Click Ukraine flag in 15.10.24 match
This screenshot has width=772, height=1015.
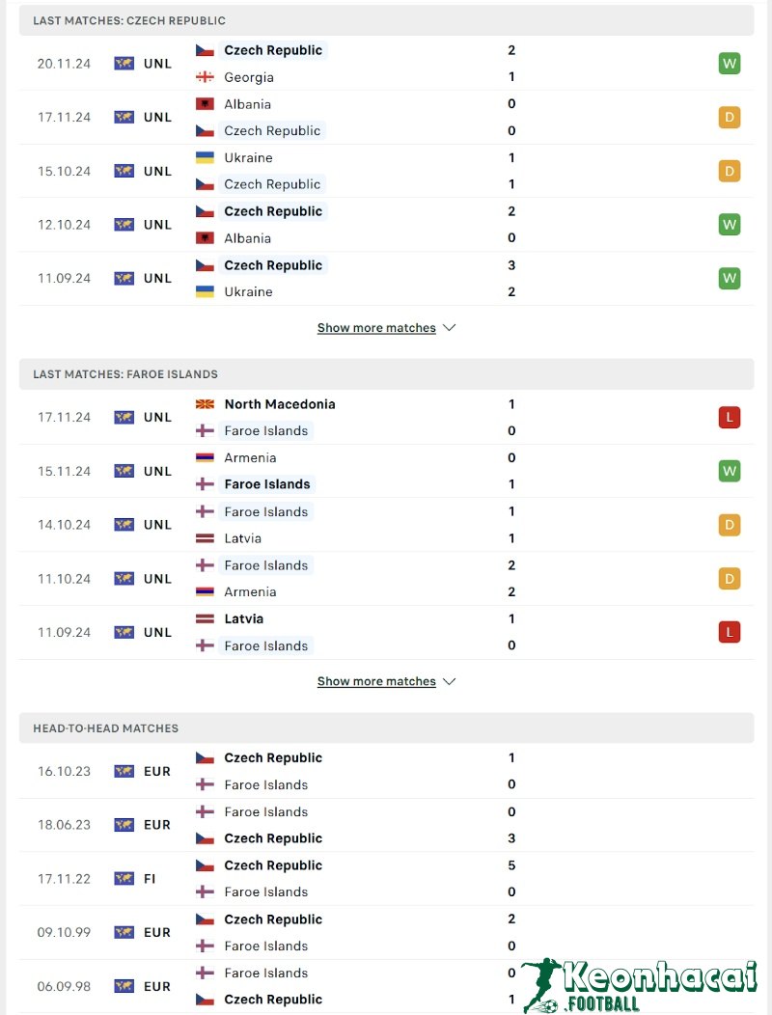pos(205,158)
